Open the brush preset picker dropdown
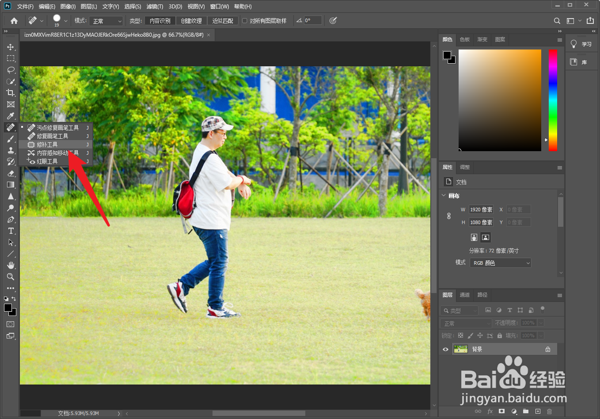Screen dimensions: 600x419 tap(66, 21)
